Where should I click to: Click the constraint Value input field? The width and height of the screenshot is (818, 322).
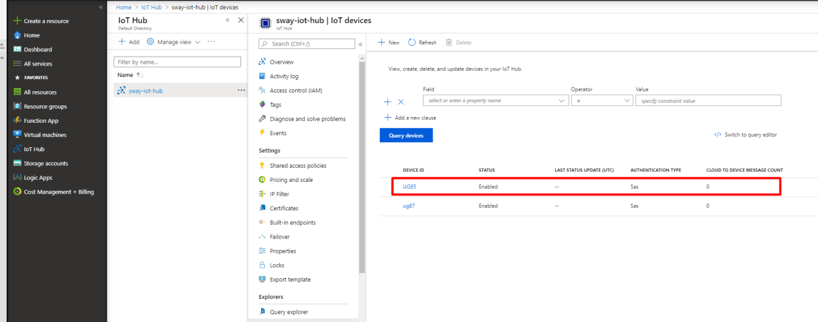coord(708,100)
